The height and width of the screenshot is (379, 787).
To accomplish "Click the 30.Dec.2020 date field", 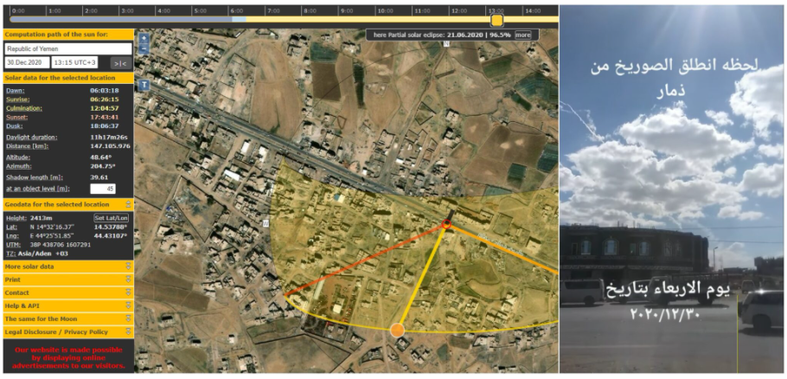I will click(x=28, y=63).
